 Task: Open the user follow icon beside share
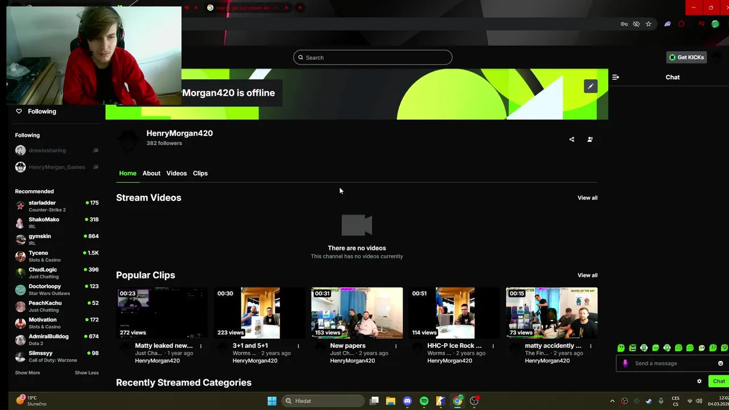(x=590, y=140)
